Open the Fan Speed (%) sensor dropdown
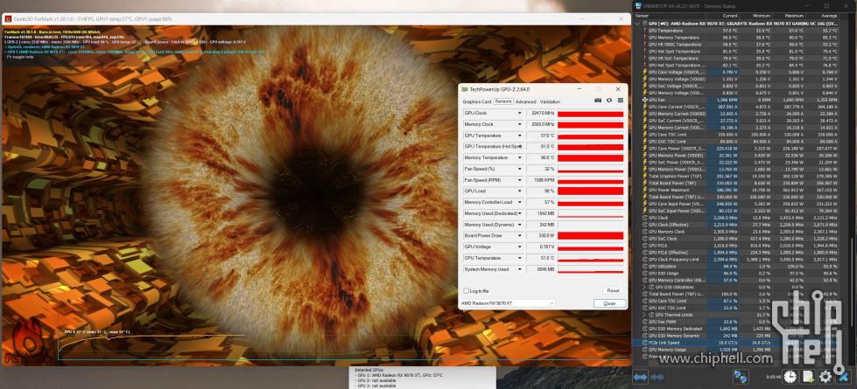The height and width of the screenshot is (389, 857). pyautogui.click(x=520, y=169)
